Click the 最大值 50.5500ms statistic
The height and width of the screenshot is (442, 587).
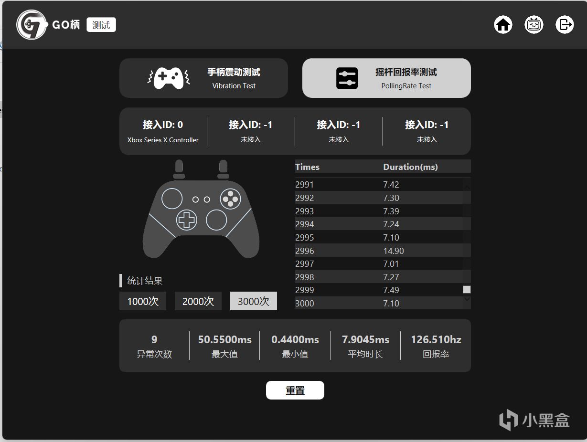(224, 346)
